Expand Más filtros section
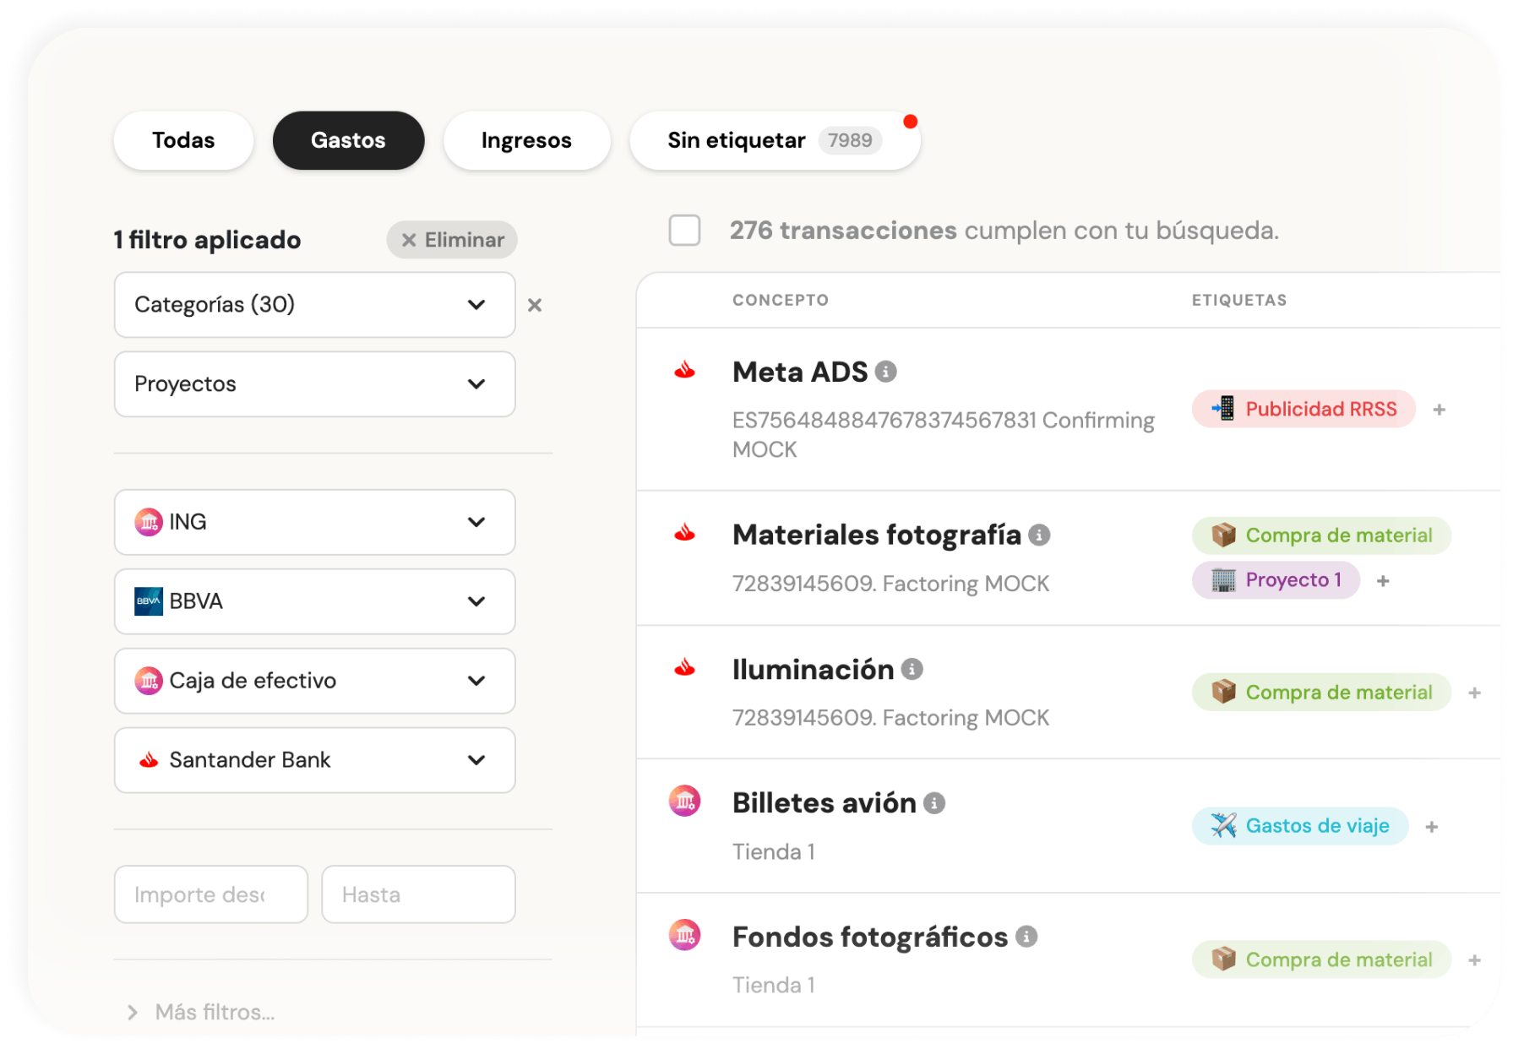1513x1049 pixels. coord(201,1012)
